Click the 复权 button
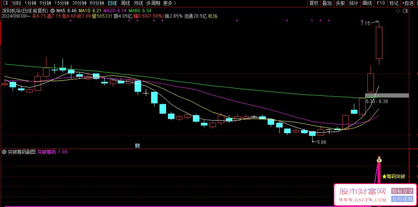Viewport: 418px width, 207px height. tap(313, 3)
